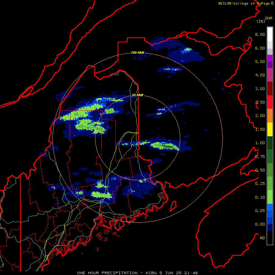Select the 1.50 legend value label
275x275 pixels.
pos(260,130)
